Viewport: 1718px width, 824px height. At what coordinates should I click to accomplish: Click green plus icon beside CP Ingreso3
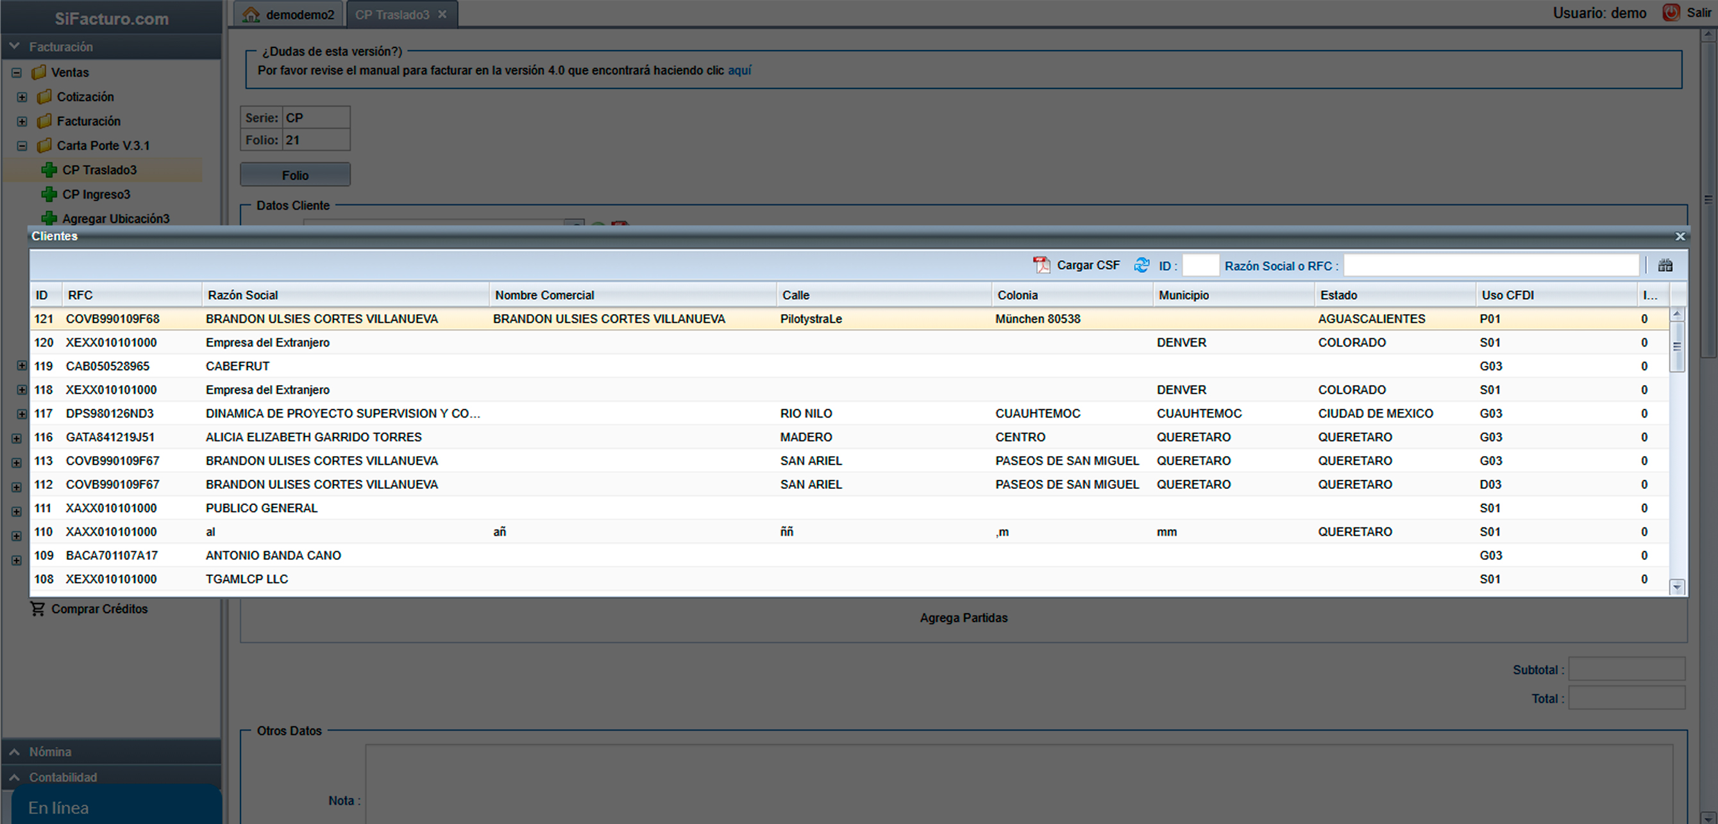pyautogui.click(x=49, y=195)
